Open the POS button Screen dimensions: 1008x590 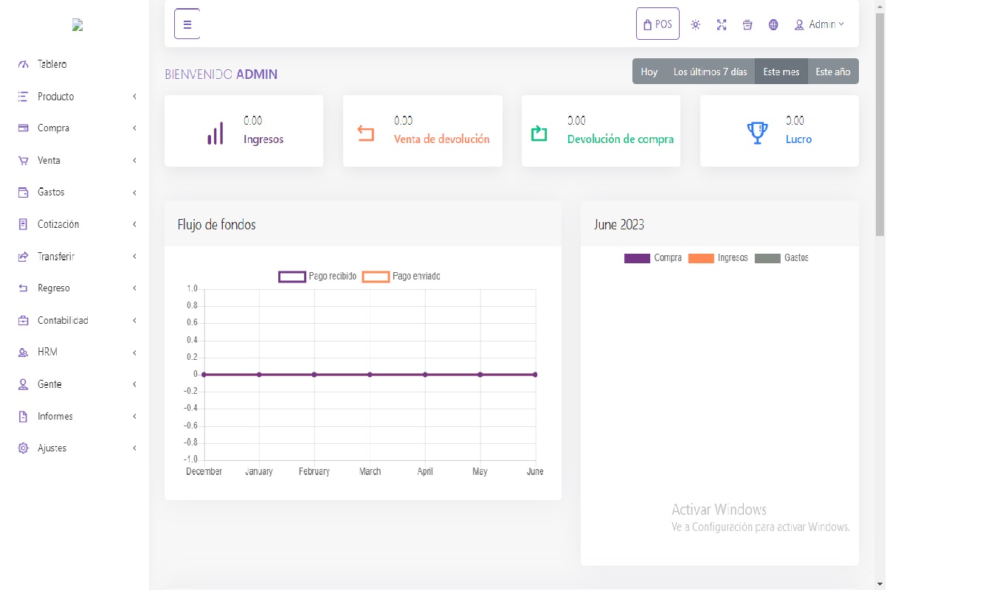pos(657,24)
